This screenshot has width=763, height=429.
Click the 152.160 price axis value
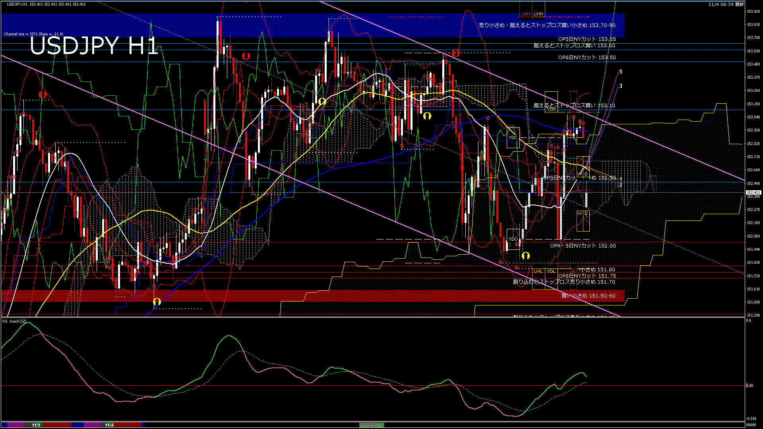[x=753, y=223]
